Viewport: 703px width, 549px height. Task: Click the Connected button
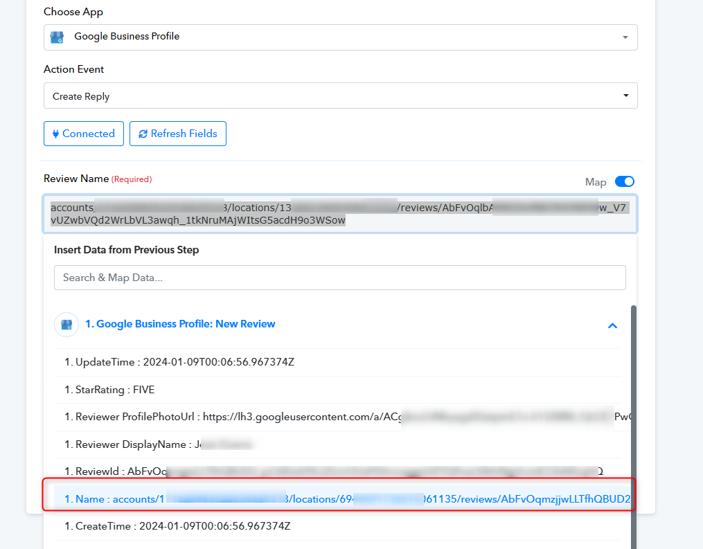(x=84, y=134)
